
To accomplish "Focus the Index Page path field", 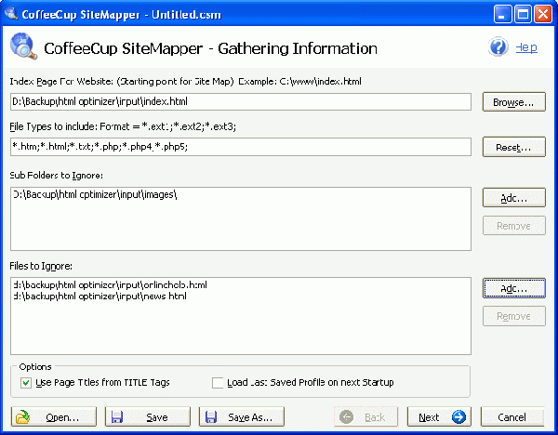I will point(241,101).
